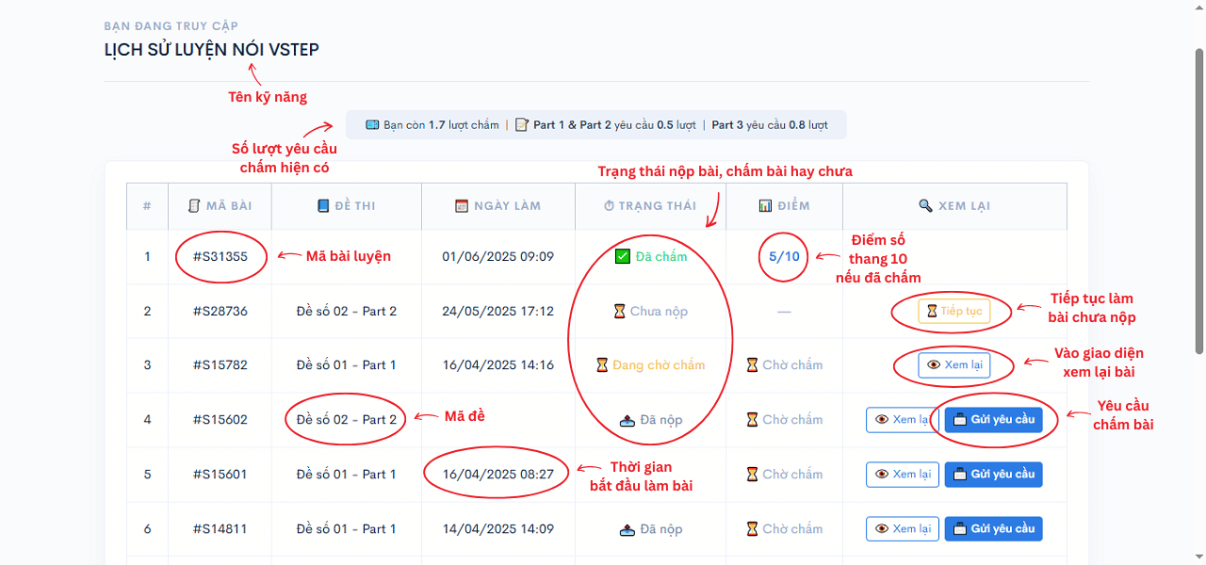Click the 5/10 score in row #S31355

pos(784,256)
